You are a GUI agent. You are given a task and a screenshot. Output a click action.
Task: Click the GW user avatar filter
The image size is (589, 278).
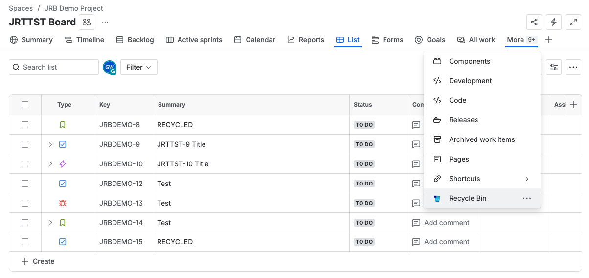click(x=110, y=67)
